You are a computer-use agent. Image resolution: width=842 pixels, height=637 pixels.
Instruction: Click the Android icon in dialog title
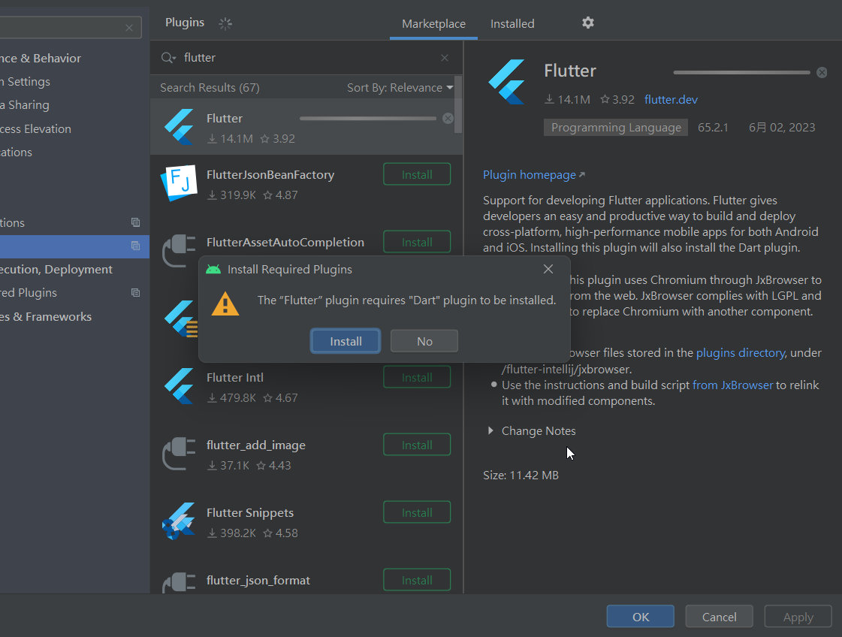tap(213, 269)
